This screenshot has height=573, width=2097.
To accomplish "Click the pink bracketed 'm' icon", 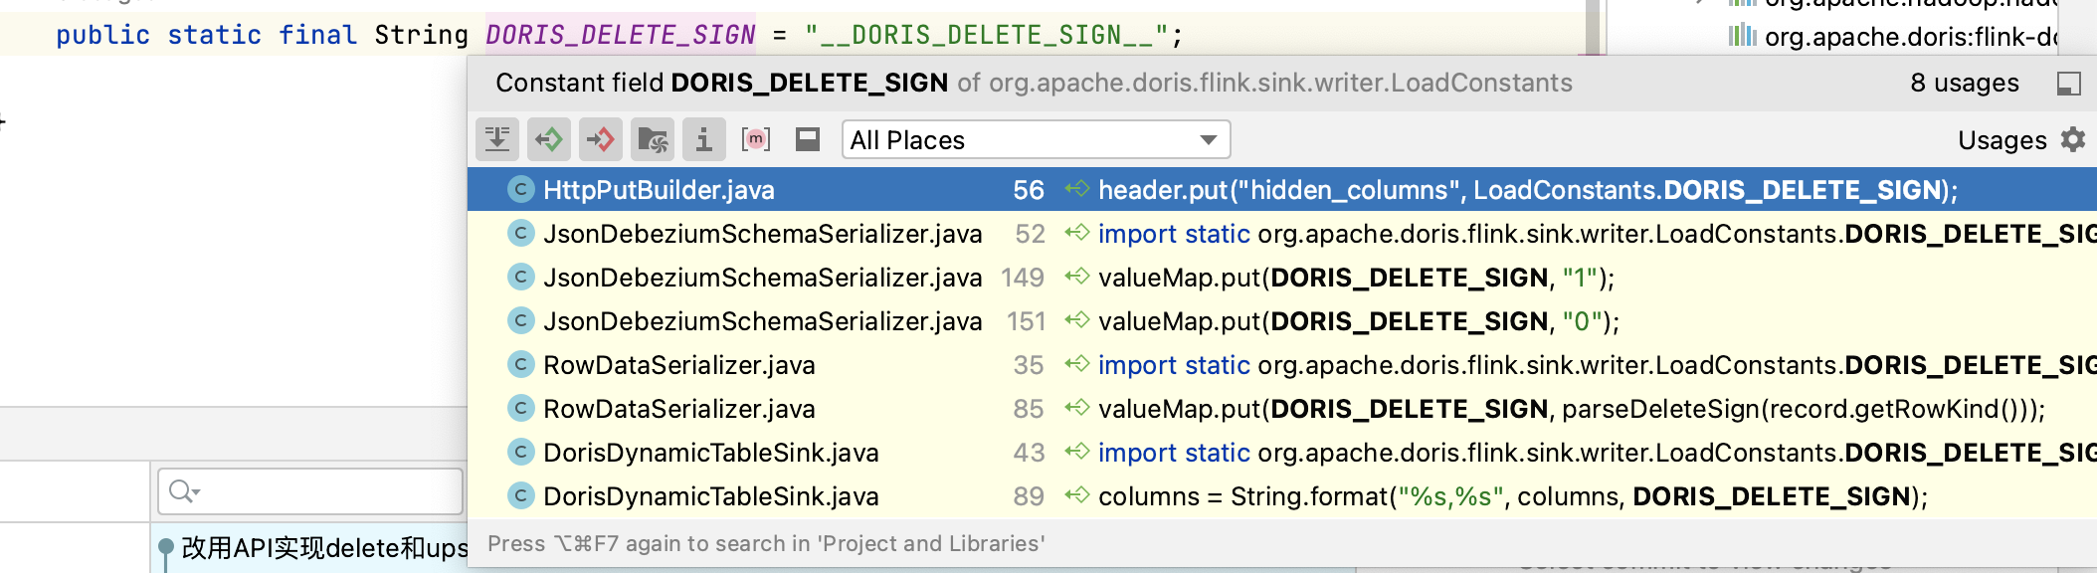I will pos(756,140).
